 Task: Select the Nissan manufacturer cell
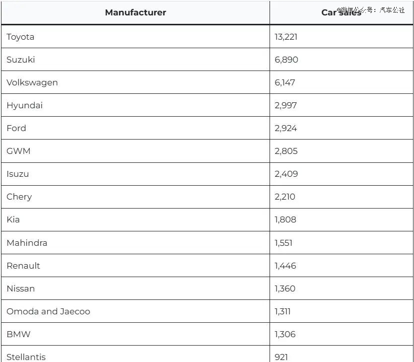21,289
